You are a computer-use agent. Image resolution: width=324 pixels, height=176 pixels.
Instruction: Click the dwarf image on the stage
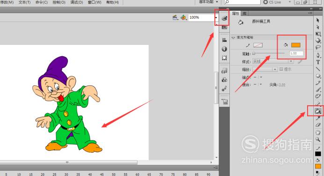67,104
